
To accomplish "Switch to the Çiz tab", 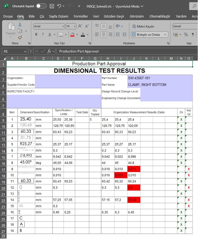I will click(42, 16).
